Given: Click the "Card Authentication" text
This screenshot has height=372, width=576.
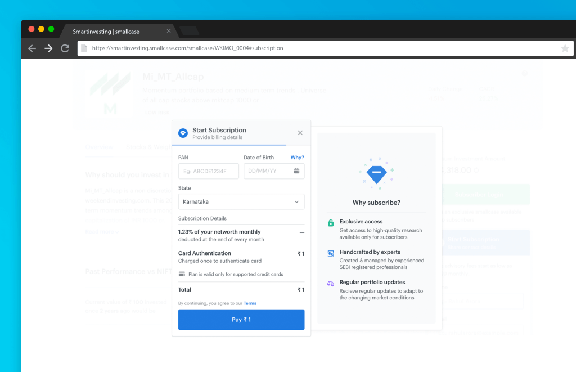Looking at the screenshot, I should (205, 253).
